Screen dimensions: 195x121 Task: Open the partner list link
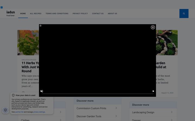19,112
